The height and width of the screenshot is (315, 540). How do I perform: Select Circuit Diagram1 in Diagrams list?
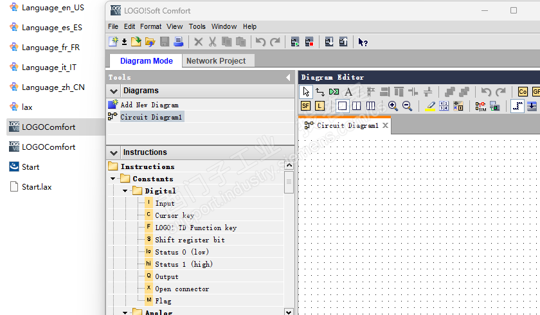click(151, 117)
